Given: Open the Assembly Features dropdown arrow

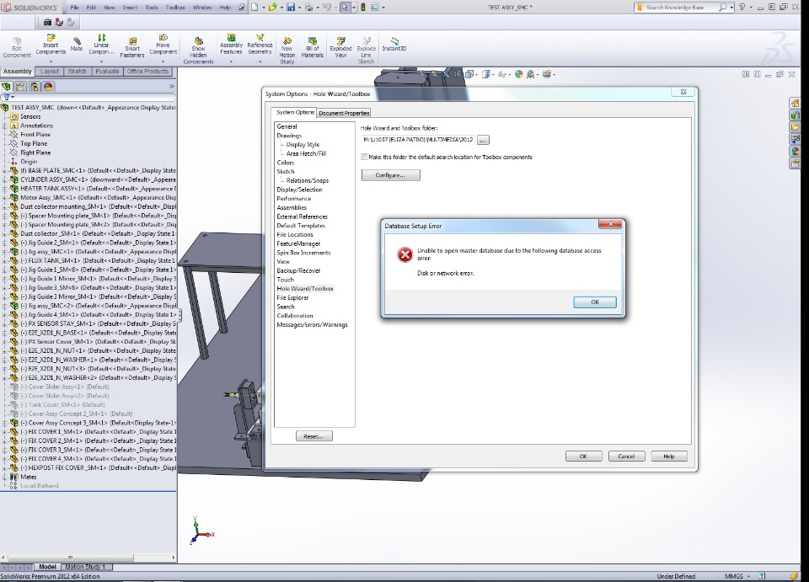Looking at the screenshot, I should coord(231,61).
